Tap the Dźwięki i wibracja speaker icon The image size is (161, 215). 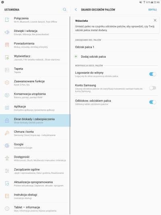click(x=7, y=32)
